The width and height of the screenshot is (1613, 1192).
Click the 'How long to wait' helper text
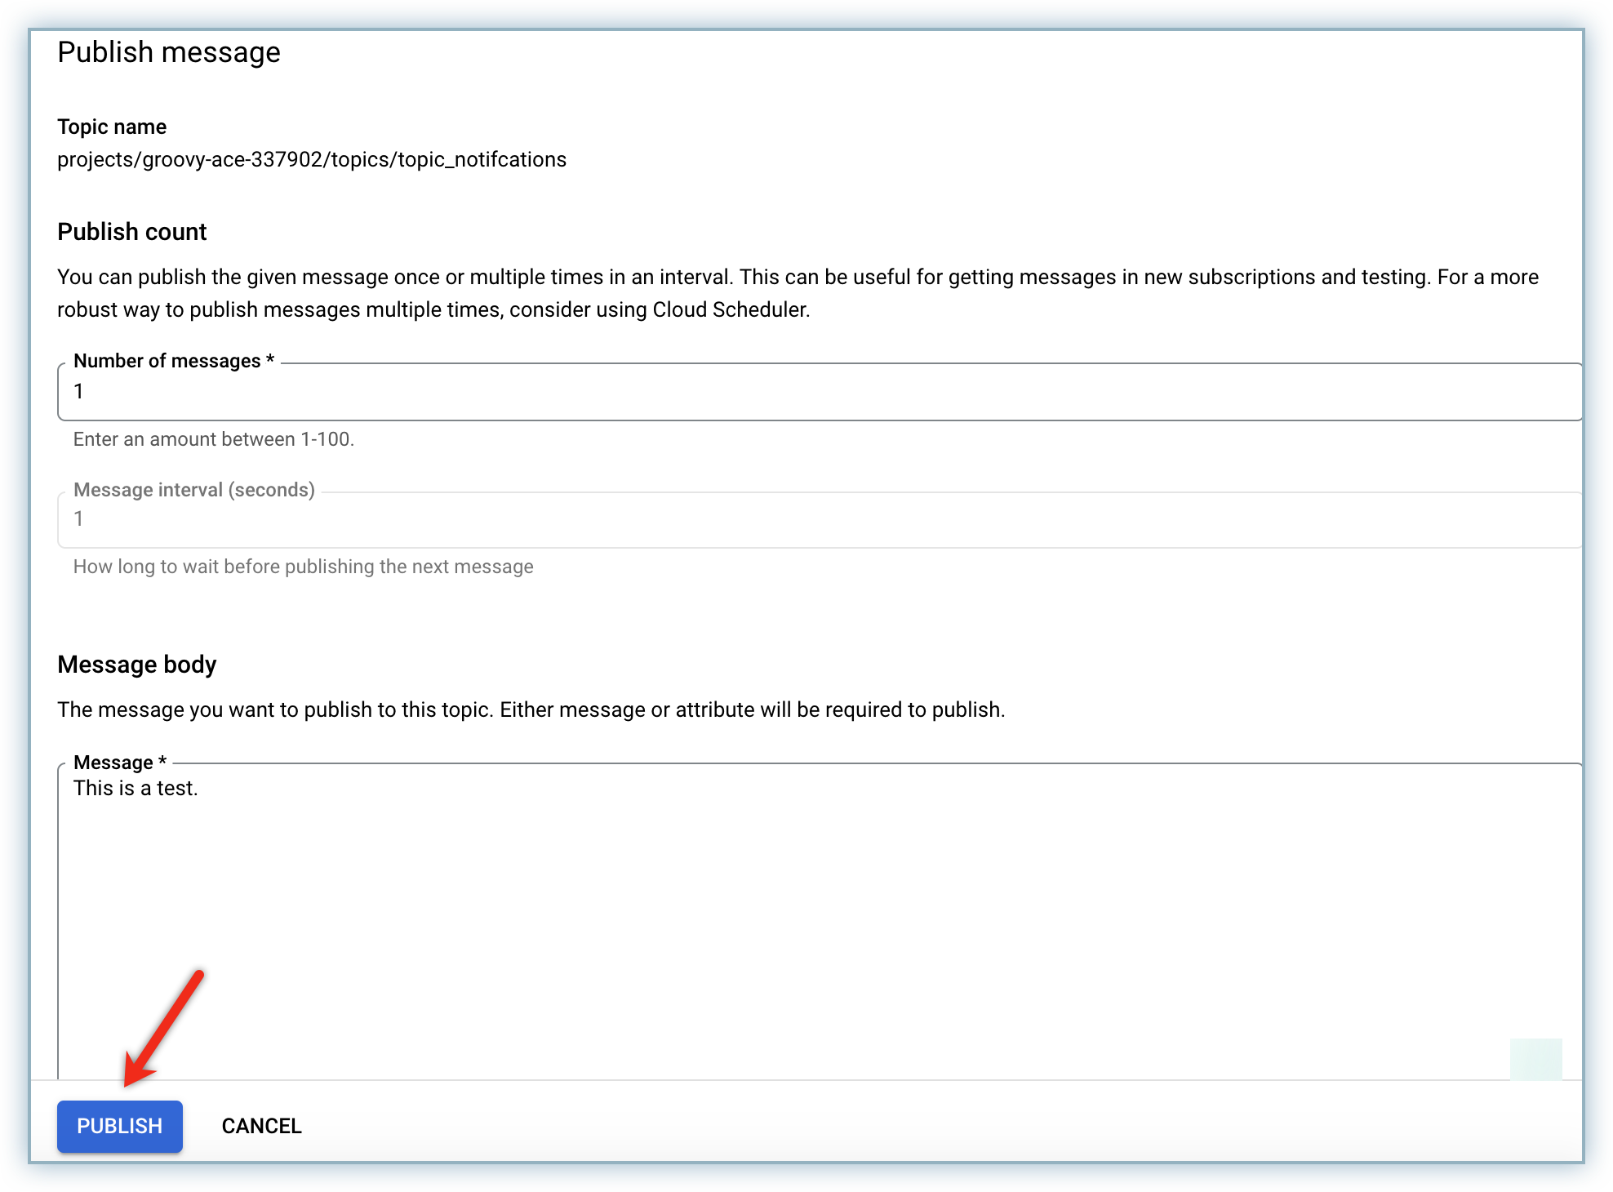(303, 567)
